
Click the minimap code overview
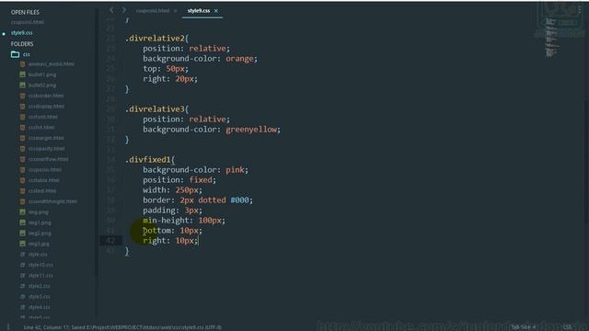click(551, 38)
